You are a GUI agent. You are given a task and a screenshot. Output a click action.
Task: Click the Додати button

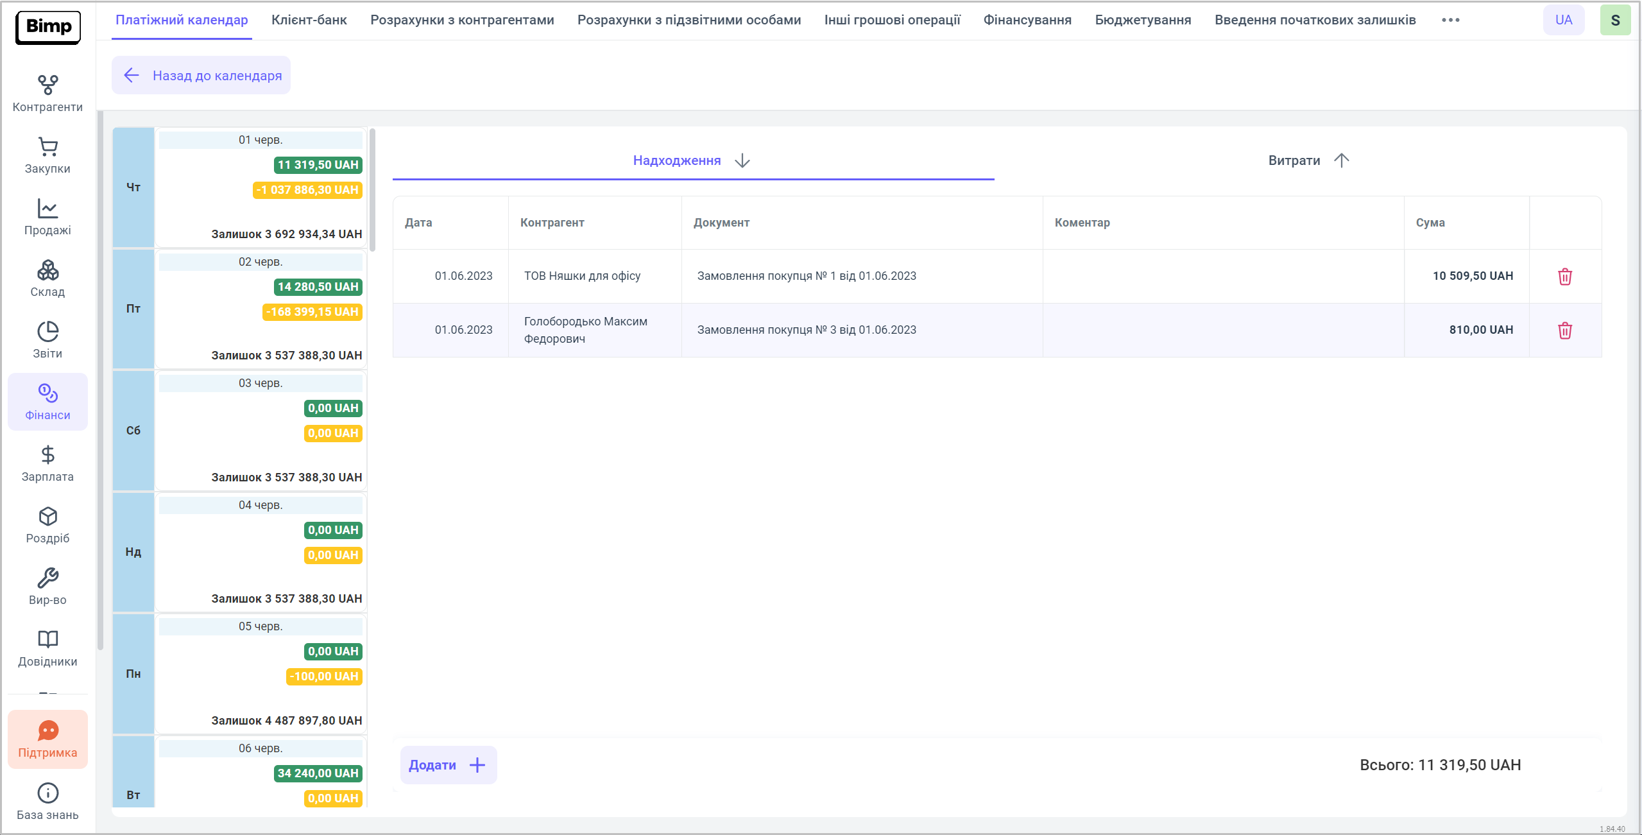pos(448,765)
